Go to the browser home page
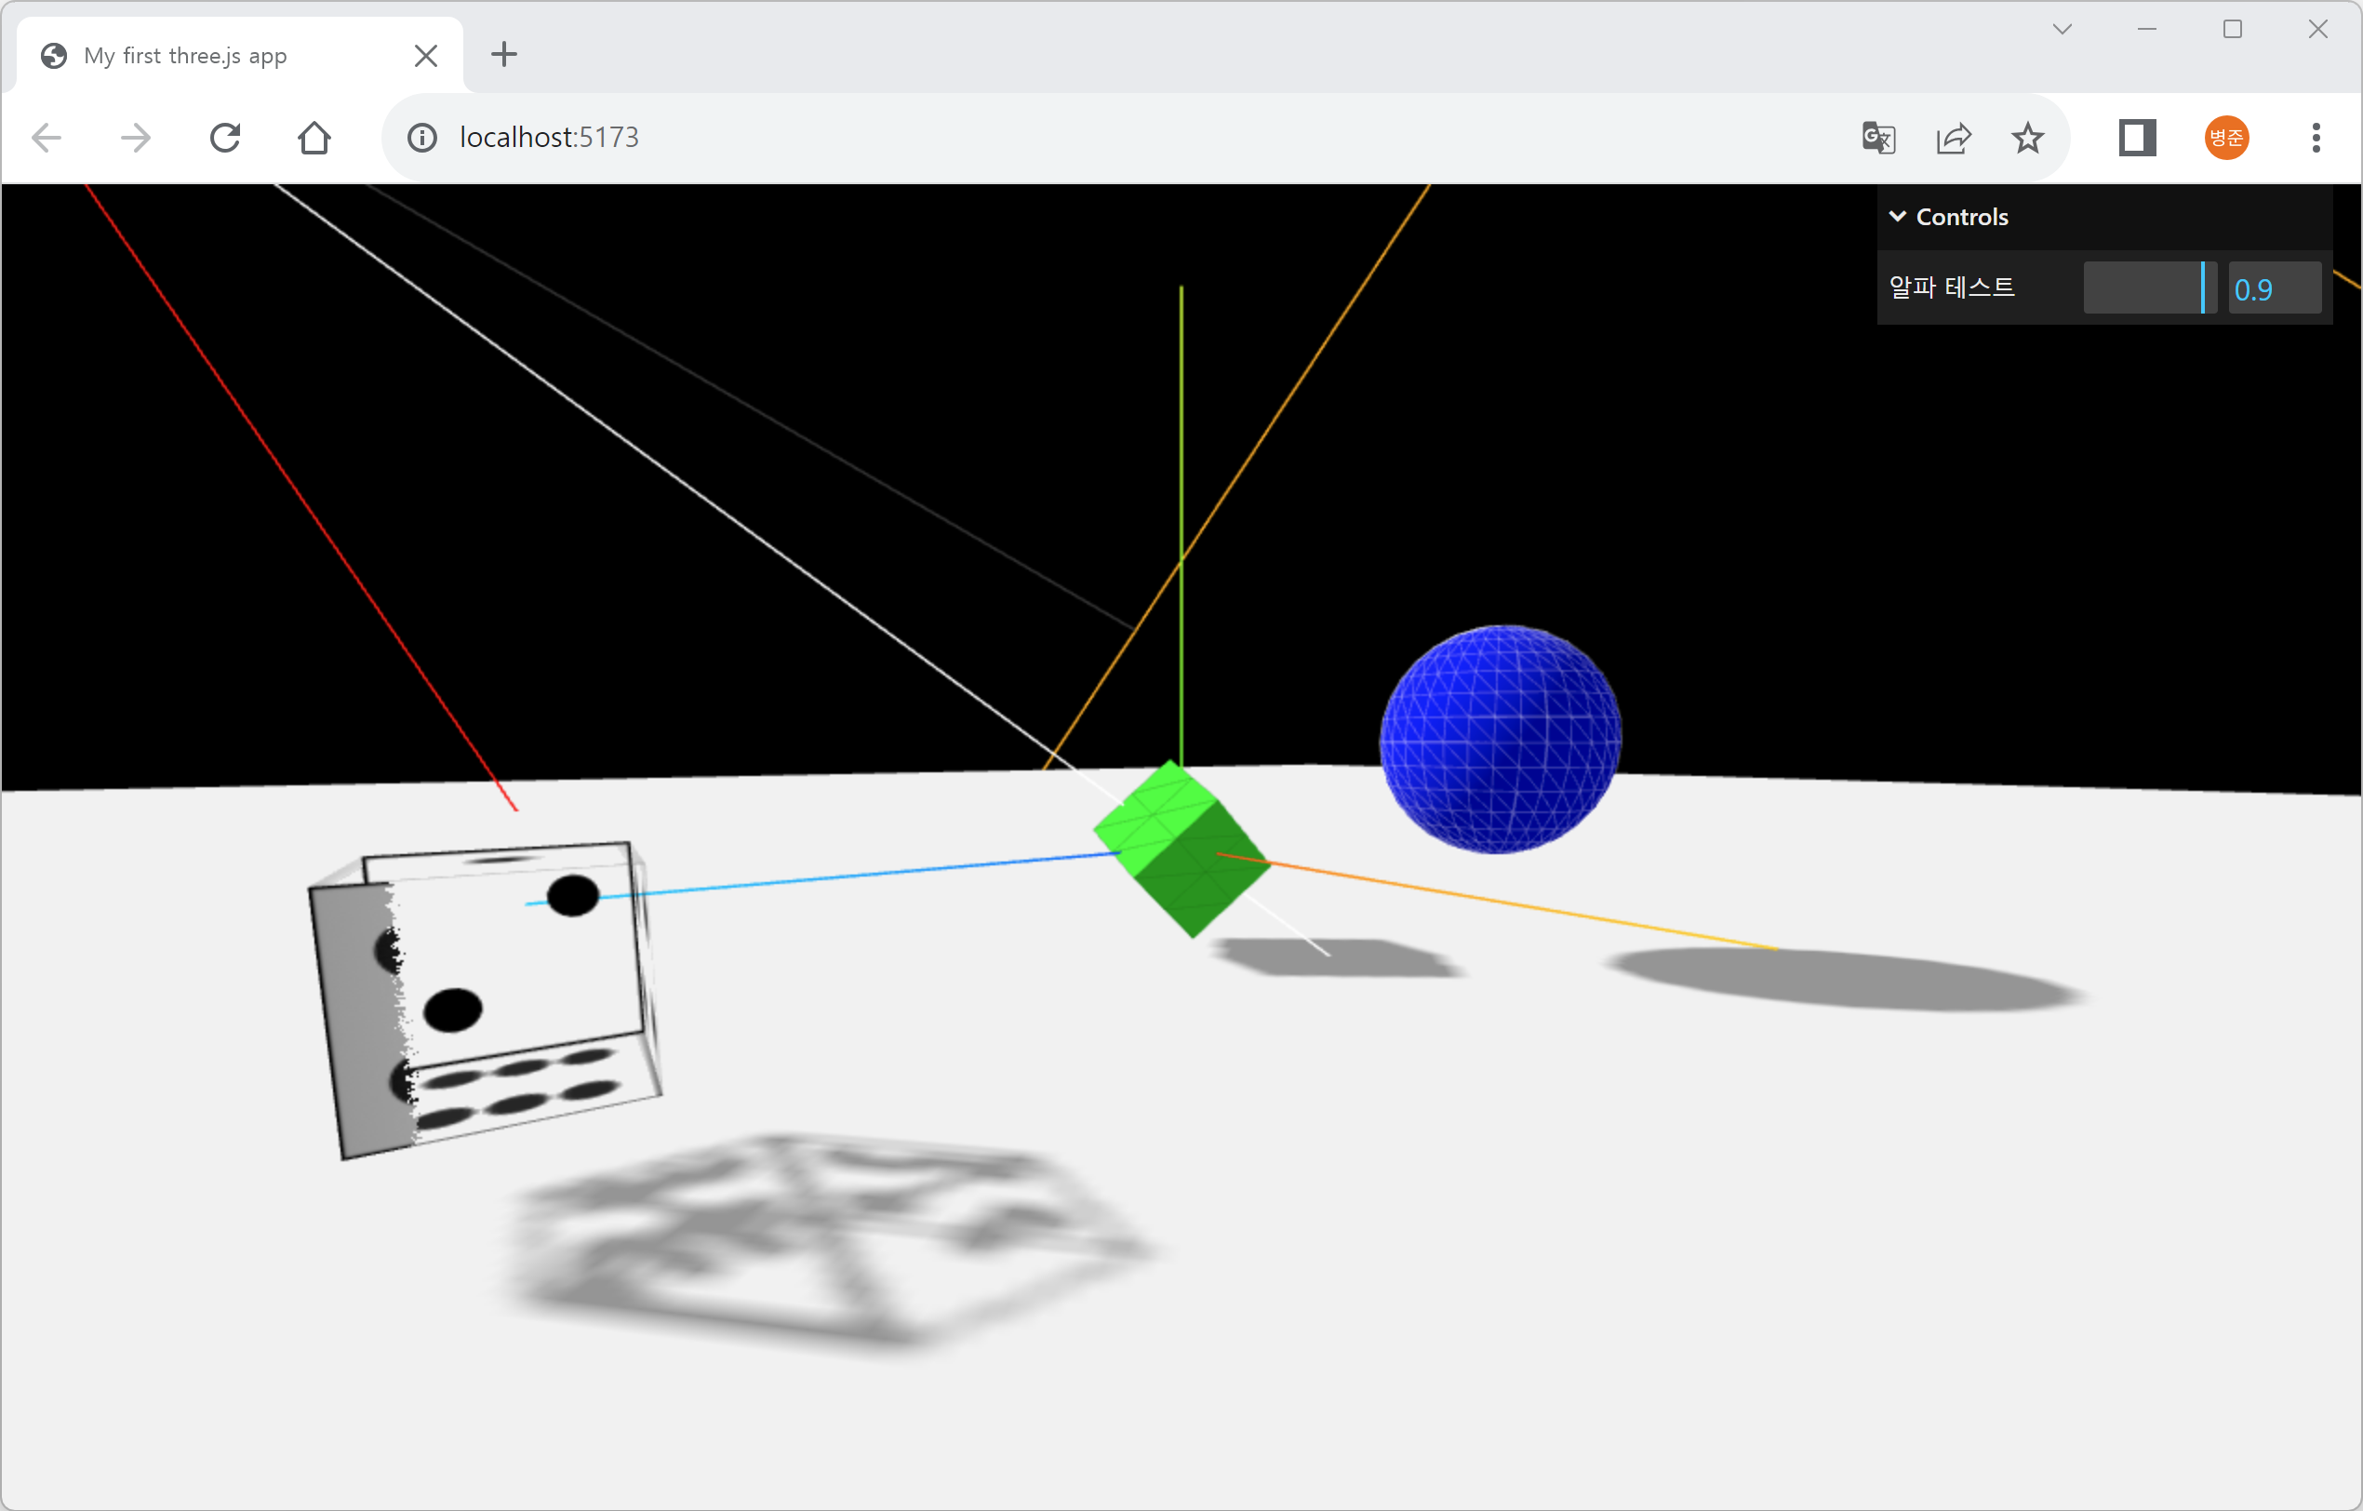This screenshot has width=2363, height=1511. coord(314,138)
